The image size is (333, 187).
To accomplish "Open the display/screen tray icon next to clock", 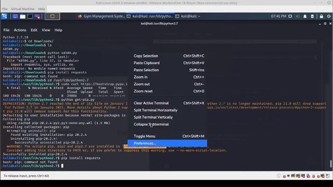I will click(x=290, y=16).
